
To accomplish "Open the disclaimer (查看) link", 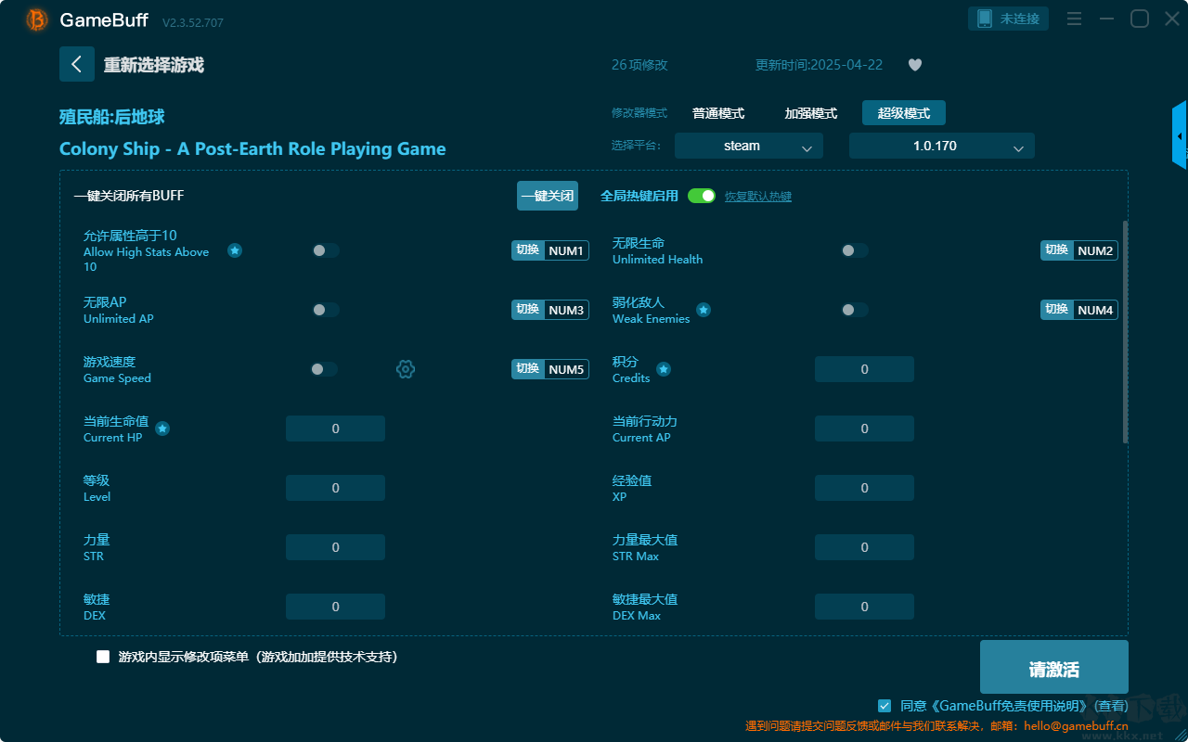I will pos(1113,706).
